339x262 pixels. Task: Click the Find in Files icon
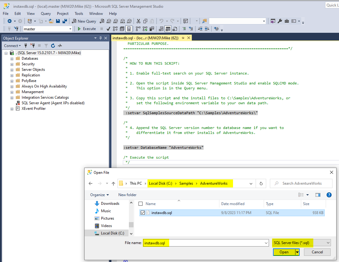click(x=204, y=21)
